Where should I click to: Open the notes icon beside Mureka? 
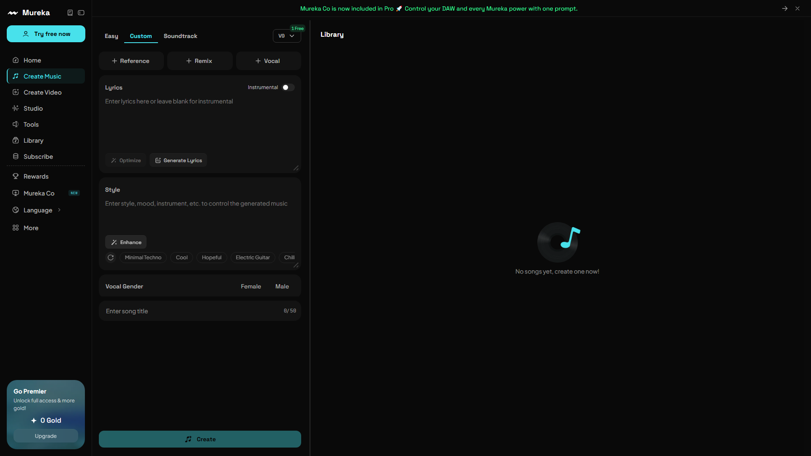[70, 13]
